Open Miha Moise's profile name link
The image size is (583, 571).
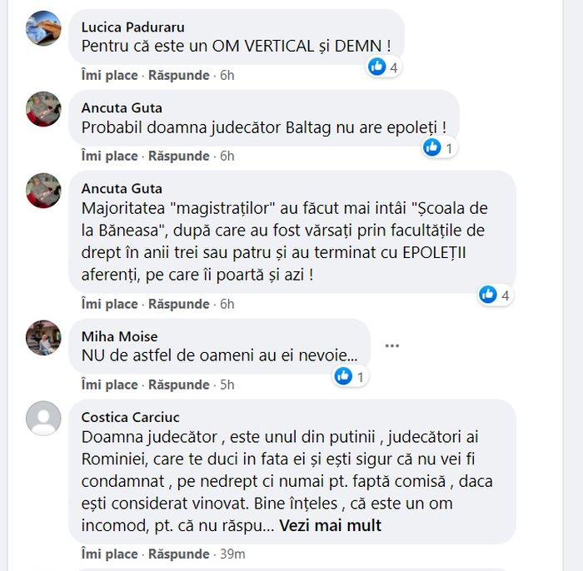pos(120,336)
